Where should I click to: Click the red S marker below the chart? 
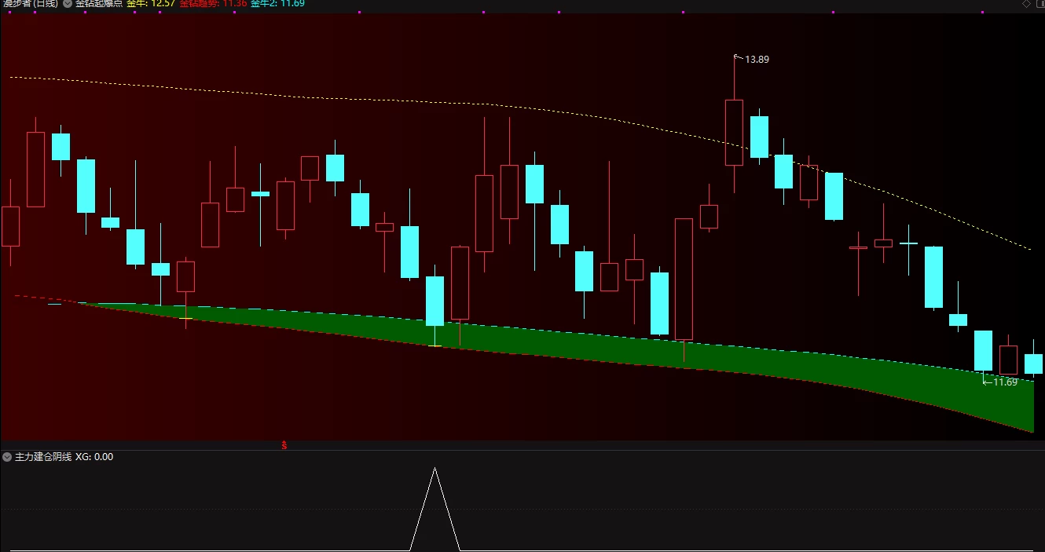284,445
